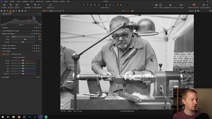This screenshot has height=119, width=212.
Task: Open the Sélectionner menu
Action: 40,1
